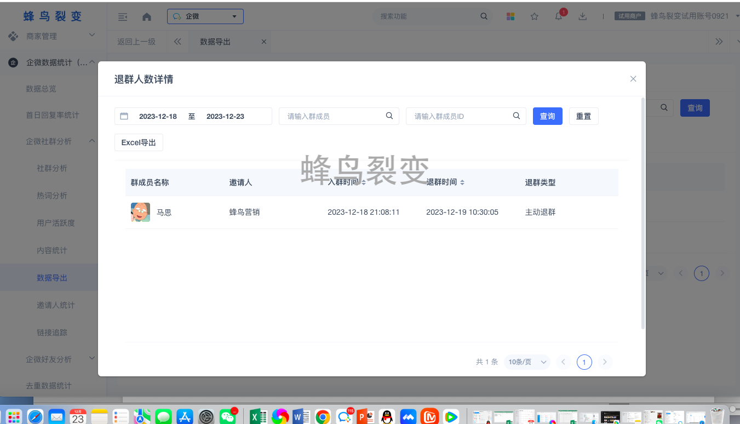Open the 10条/页 page size dropdown
This screenshot has width=740, height=424.
click(527, 362)
